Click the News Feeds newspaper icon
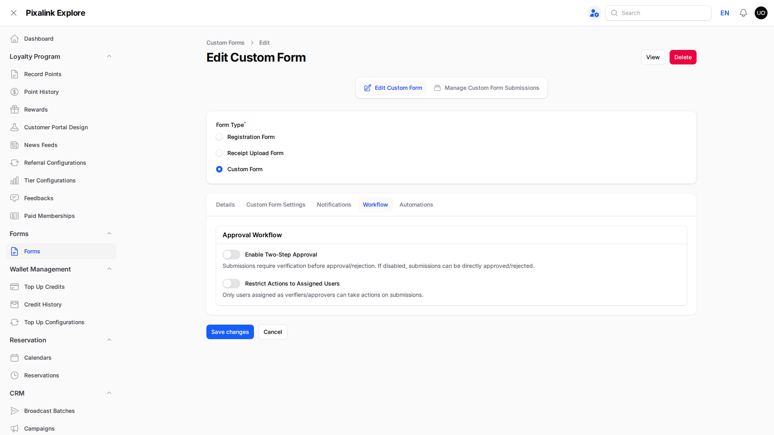Image resolution: width=774 pixels, height=435 pixels. [x=15, y=145]
